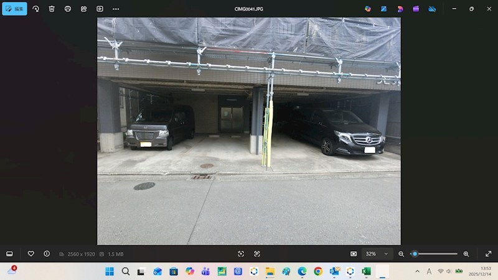Open Microsoft Store from the taskbar
The width and height of the screenshot is (498, 280).
point(174,271)
